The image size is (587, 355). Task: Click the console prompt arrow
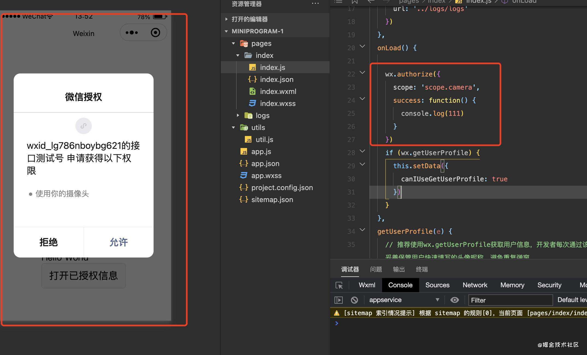tap(337, 323)
